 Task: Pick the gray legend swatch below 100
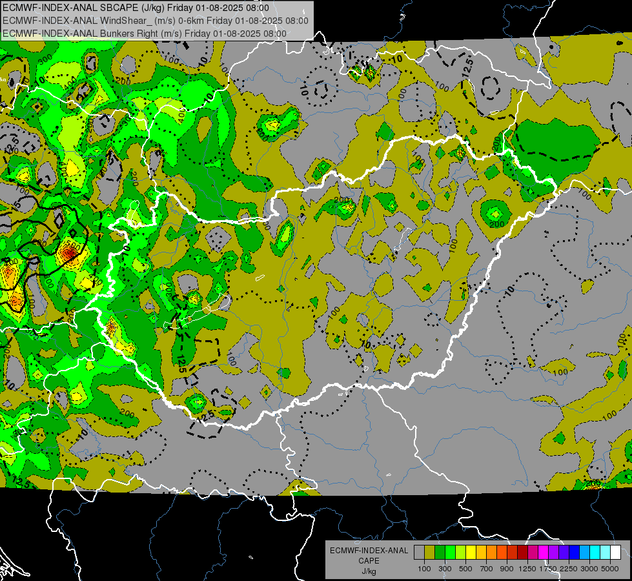[419, 553]
